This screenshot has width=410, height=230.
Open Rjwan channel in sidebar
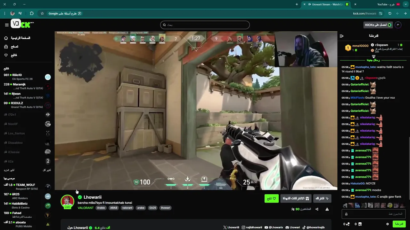(x=27, y=96)
